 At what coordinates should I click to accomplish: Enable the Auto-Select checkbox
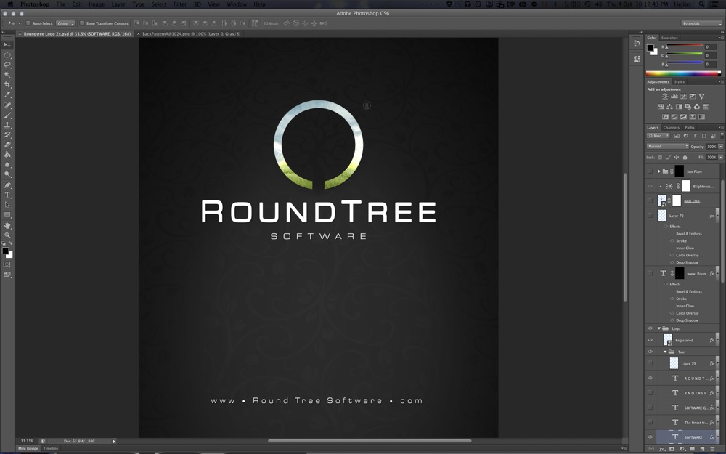tap(28, 23)
